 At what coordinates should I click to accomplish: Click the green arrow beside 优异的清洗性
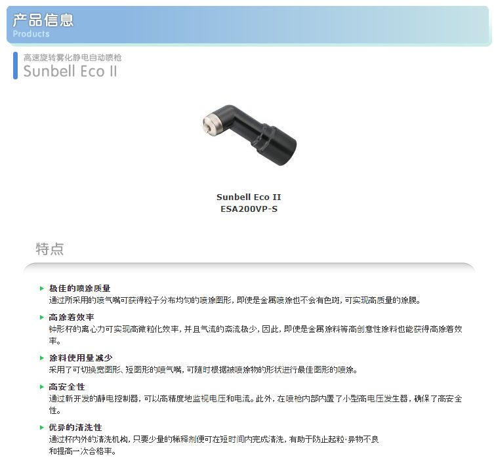tap(42, 428)
